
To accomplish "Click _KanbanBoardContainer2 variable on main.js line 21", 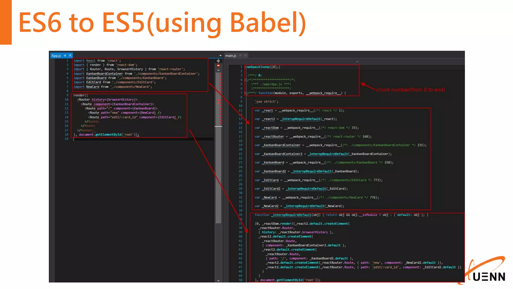I will coord(282,154).
